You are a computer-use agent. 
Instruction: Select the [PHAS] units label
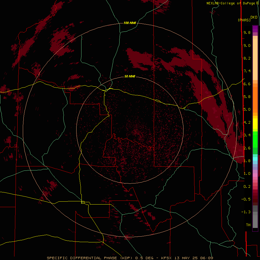tap(244, 20)
